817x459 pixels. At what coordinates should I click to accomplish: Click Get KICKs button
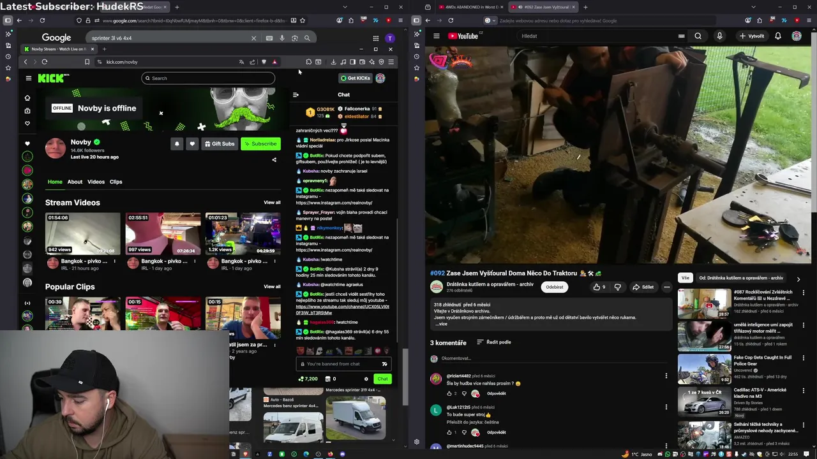(x=355, y=78)
